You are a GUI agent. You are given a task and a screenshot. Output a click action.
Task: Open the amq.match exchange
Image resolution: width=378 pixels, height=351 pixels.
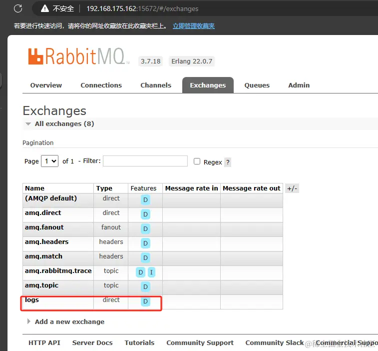(x=43, y=256)
